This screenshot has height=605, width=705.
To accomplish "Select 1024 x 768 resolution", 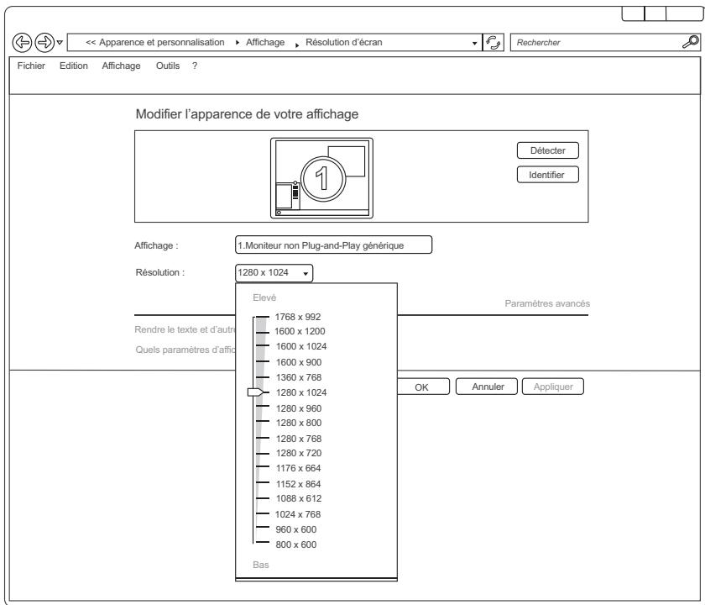I will pyautogui.click(x=298, y=514).
